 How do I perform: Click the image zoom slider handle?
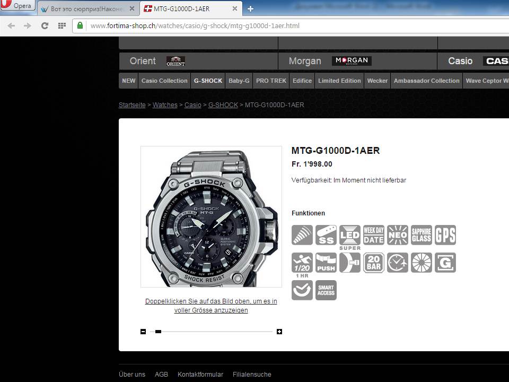(x=158, y=332)
